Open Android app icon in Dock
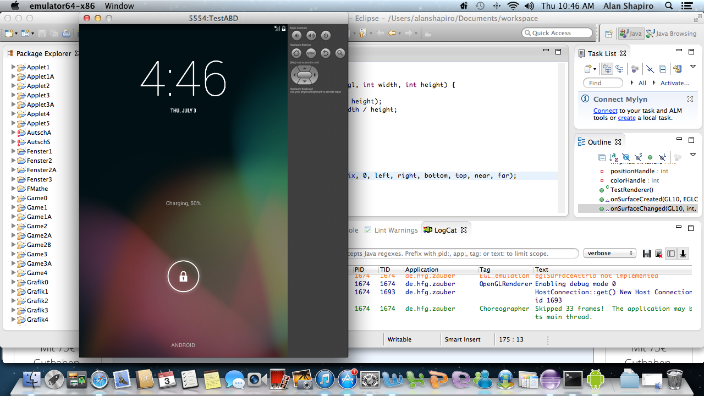The width and height of the screenshot is (704, 396). pos(596,379)
